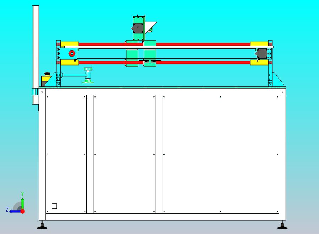Image resolution: width=319 pixels, height=234 pixels.
Task: Select the red origin ball of axis triad
Action: pos(23,211)
